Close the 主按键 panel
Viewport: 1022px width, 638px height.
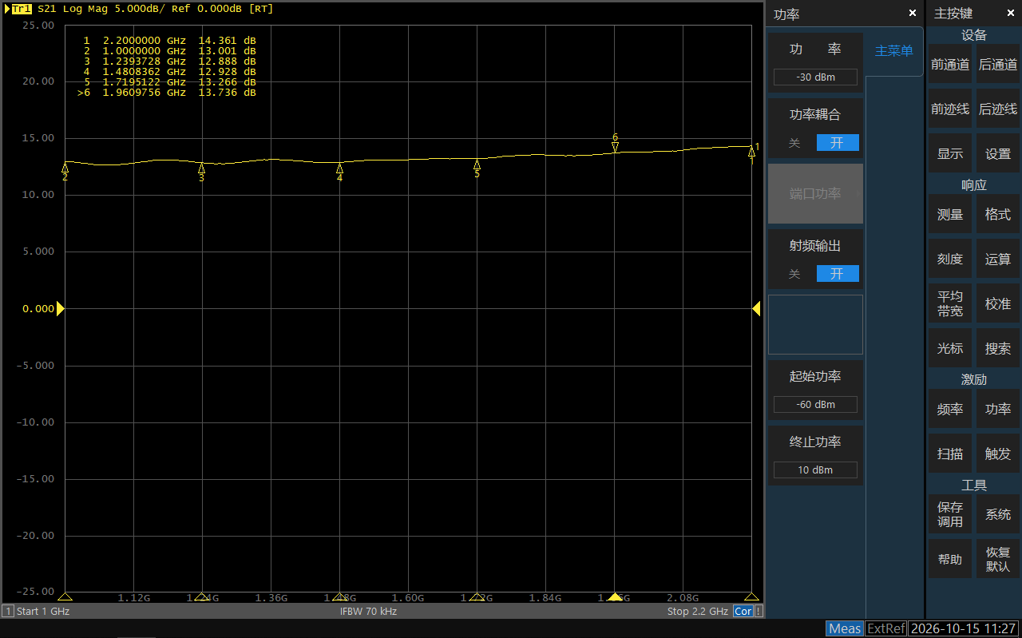pos(1011,14)
